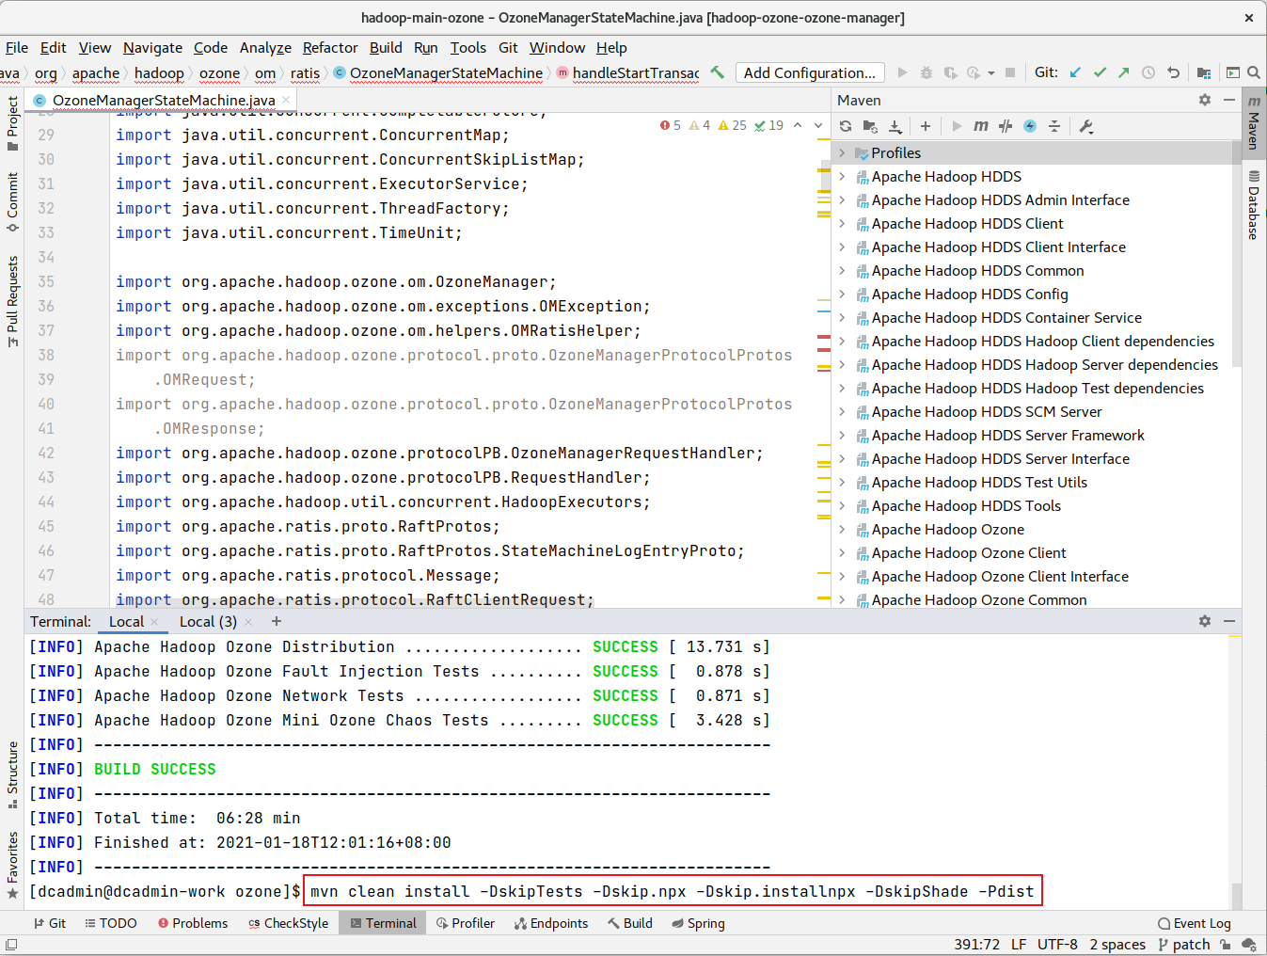Screen dimensions: 1267x956
Task: Open the Refactor menu
Action: click(330, 47)
